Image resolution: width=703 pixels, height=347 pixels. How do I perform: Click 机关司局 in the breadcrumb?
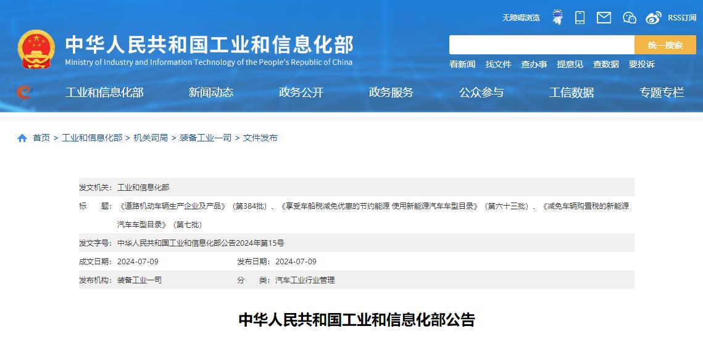[151, 138]
